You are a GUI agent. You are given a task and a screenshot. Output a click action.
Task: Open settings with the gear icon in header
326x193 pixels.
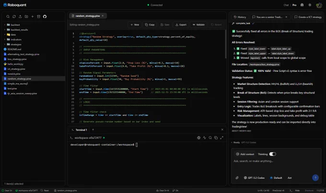[302, 5]
